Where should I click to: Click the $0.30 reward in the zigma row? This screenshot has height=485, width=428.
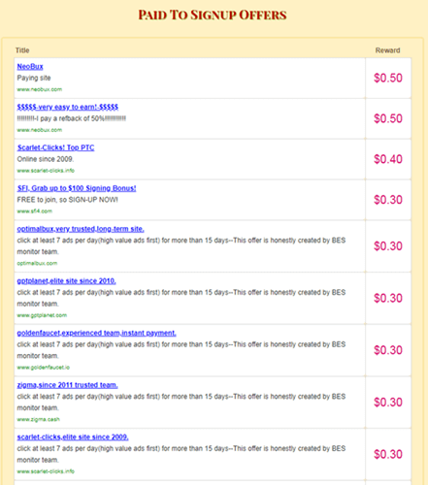point(388,403)
